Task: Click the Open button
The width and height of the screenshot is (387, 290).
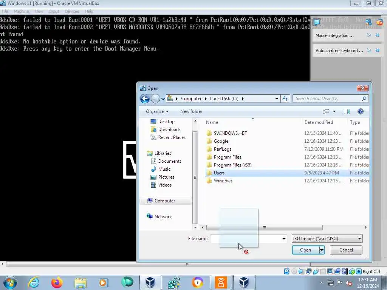Action: click(x=305, y=250)
